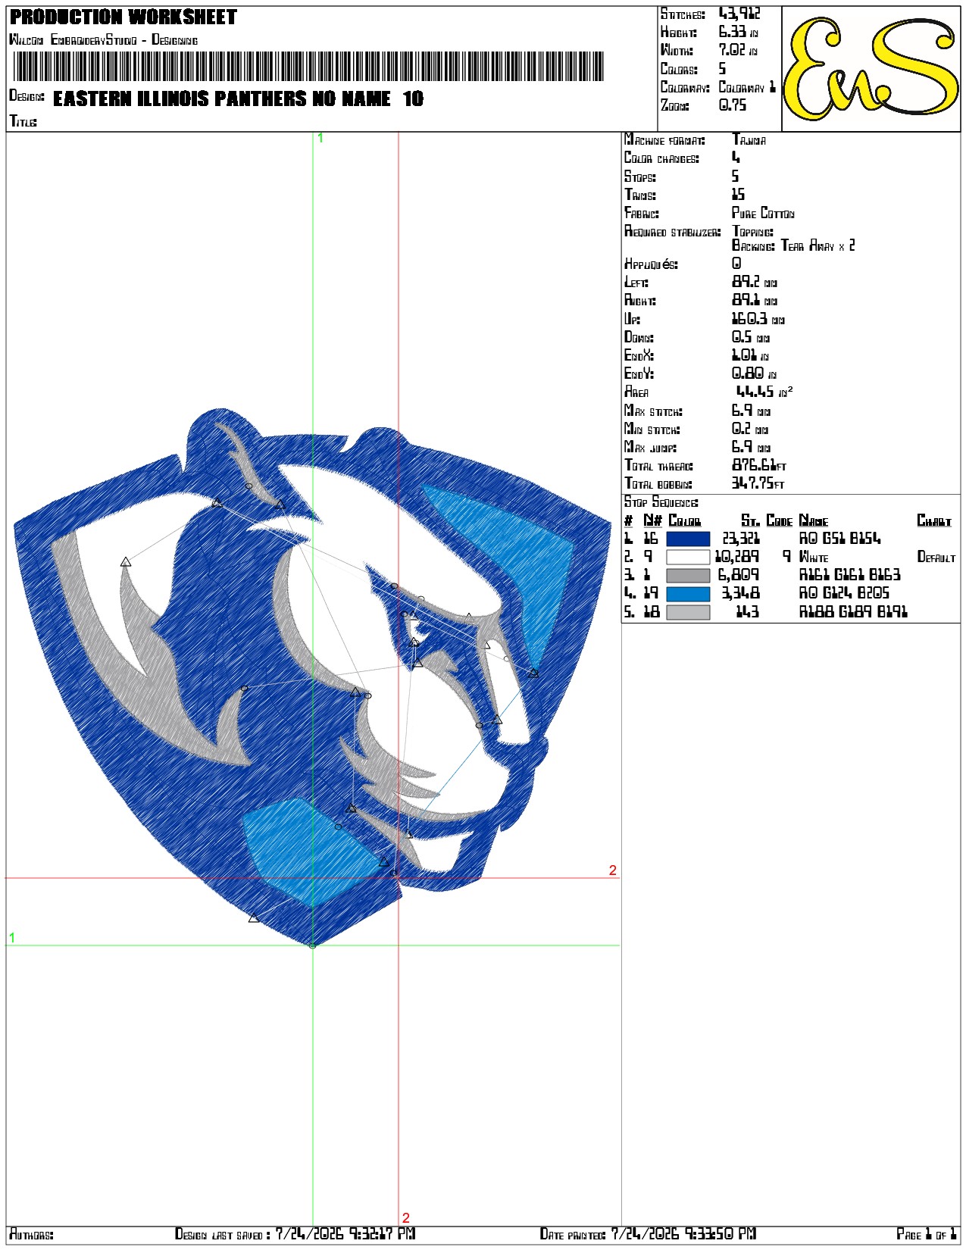Click the 'Appliqués' label
The width and height of the screenshot is (966, 1250).
[651, 264]
